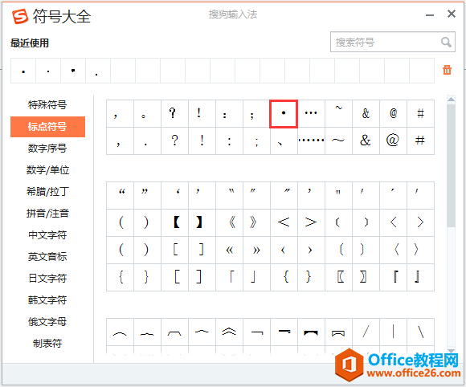Viewport: 466px width, 387px height.
Task: Click the scrollbar up arrow
Action: (x=451, y=100)
